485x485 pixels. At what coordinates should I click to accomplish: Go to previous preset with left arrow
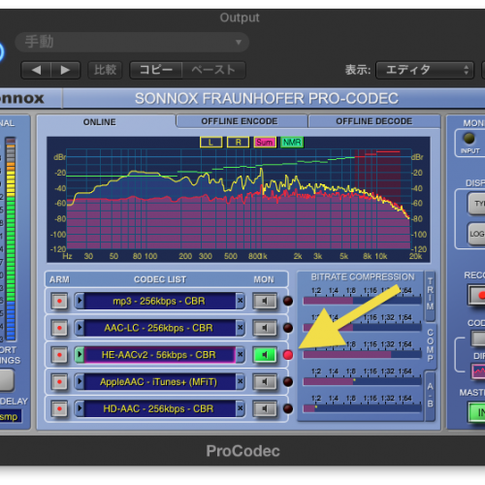[36, 70]
